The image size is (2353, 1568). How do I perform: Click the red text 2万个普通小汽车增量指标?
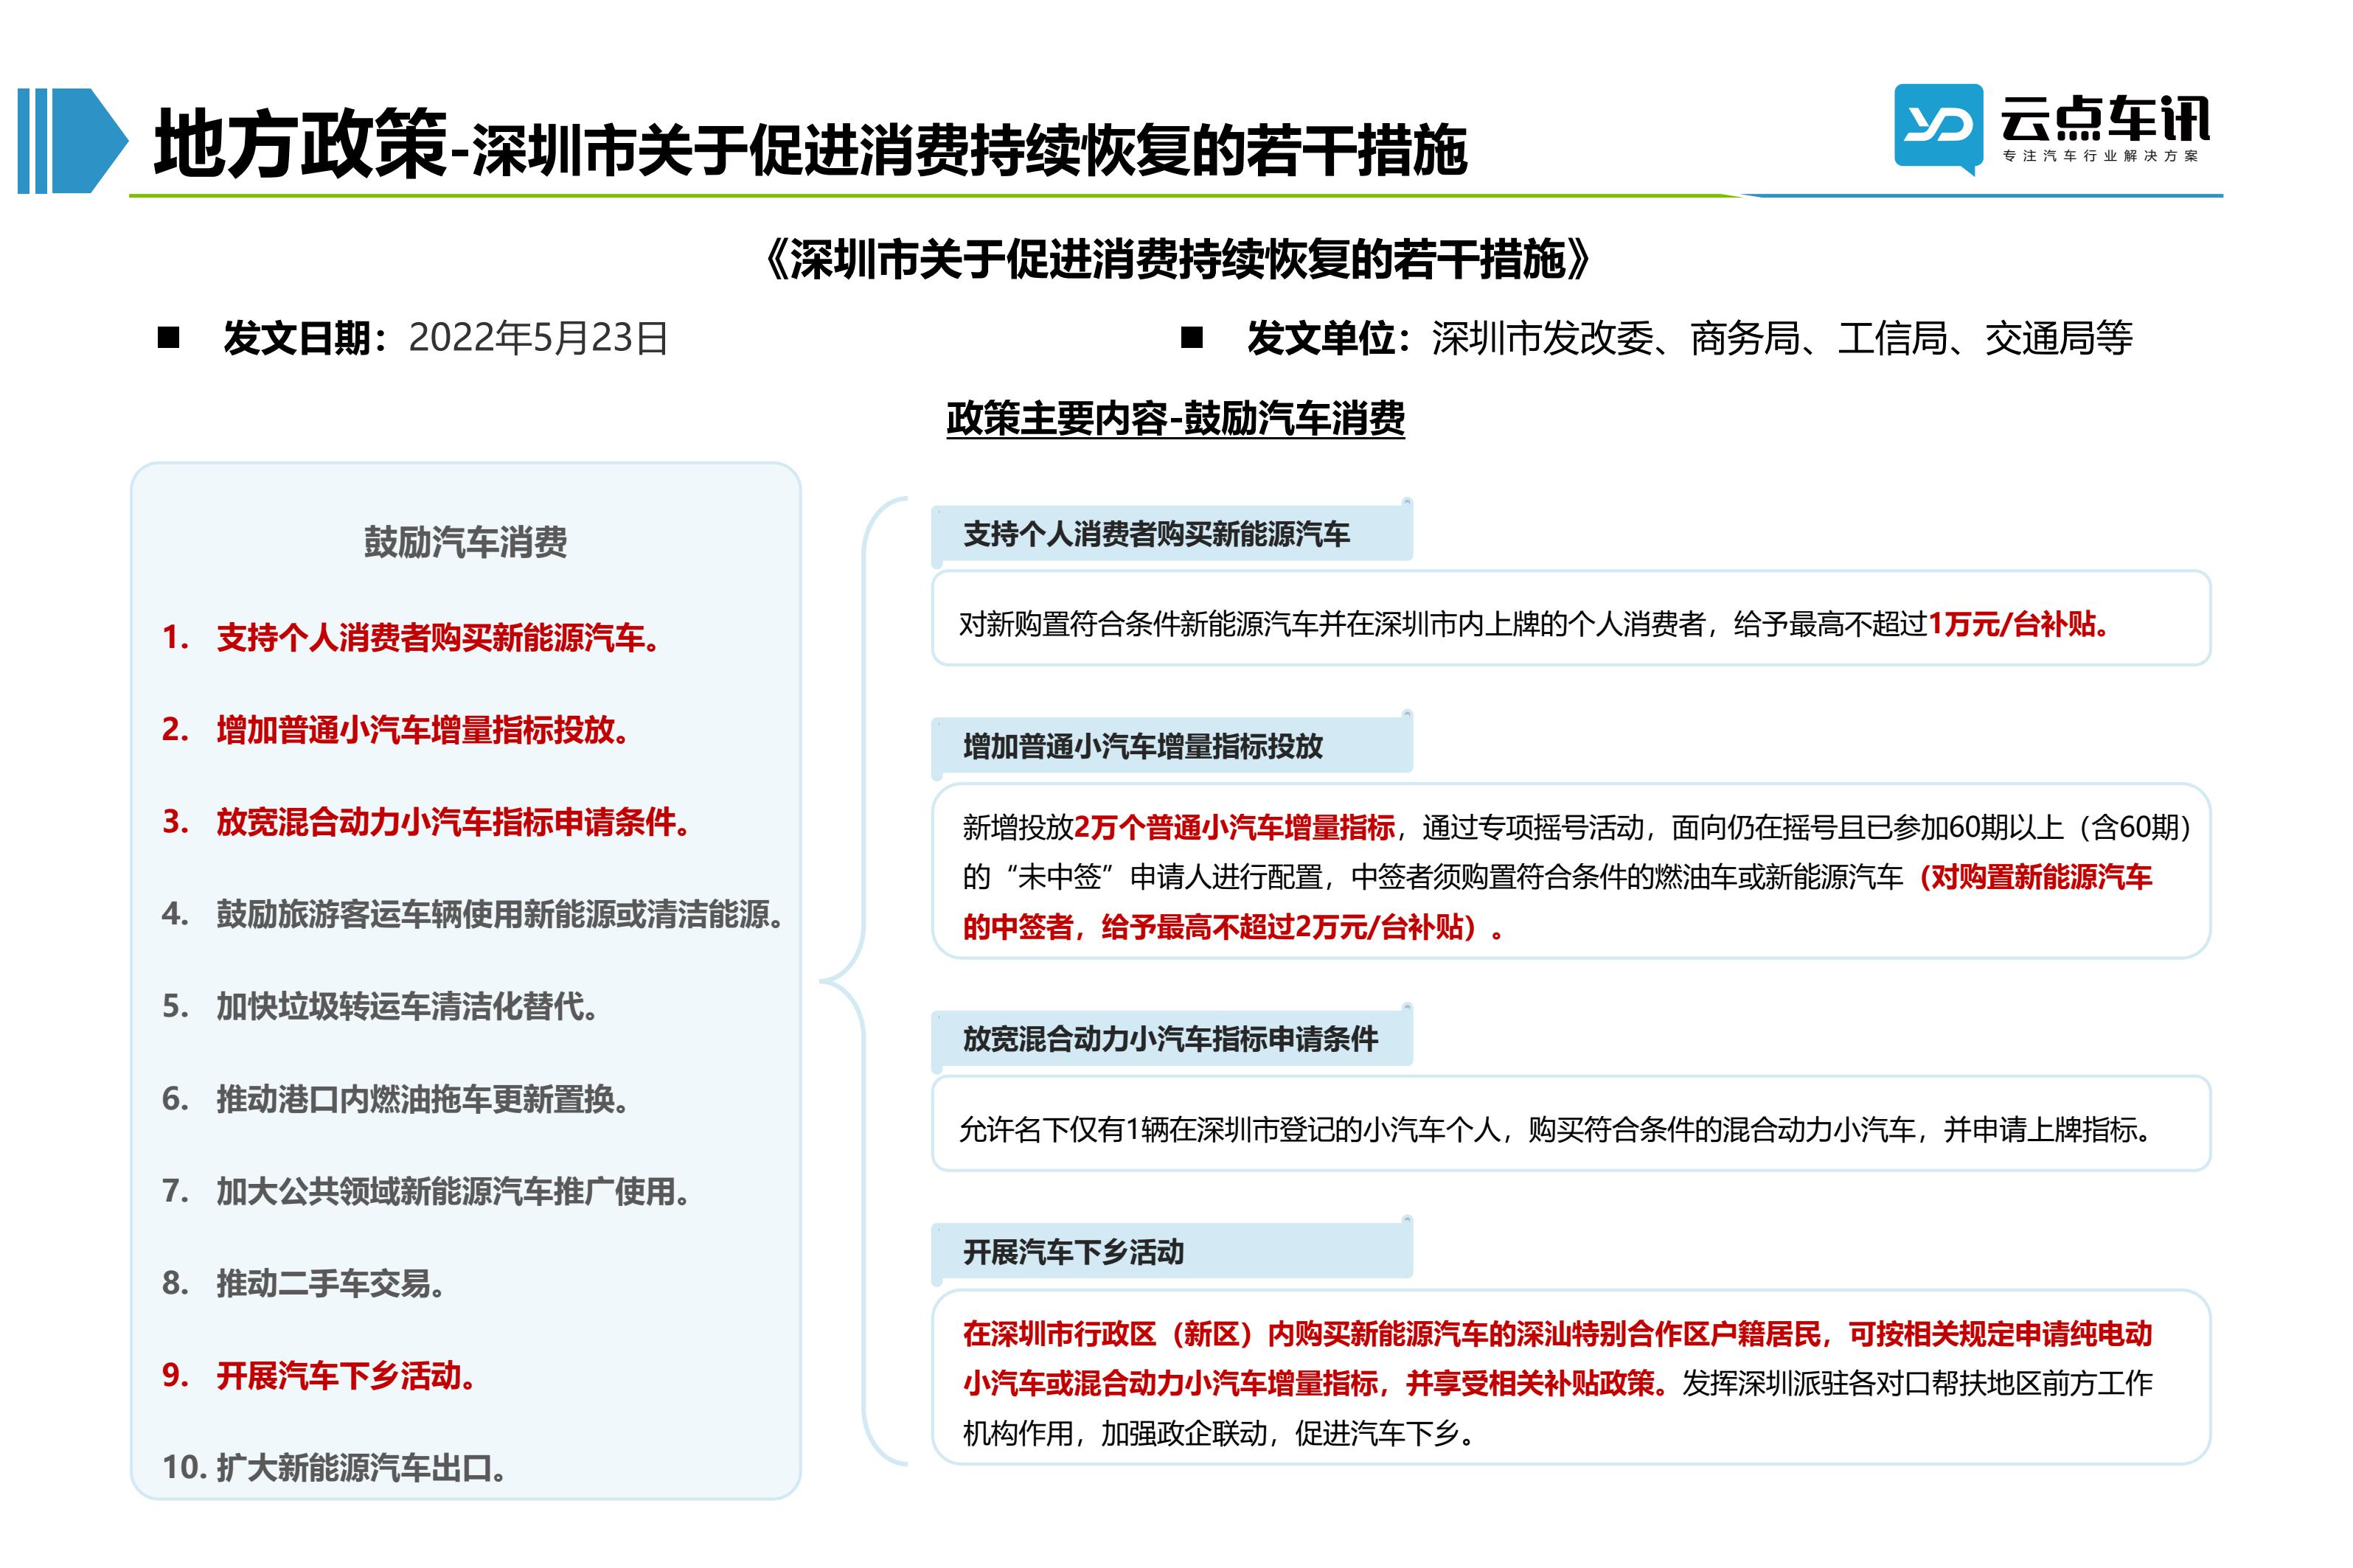tap(1234, 827)
